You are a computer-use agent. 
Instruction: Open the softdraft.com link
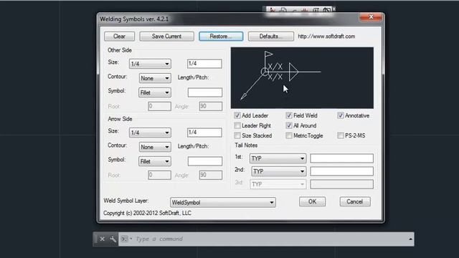click(x=326, y=37)
